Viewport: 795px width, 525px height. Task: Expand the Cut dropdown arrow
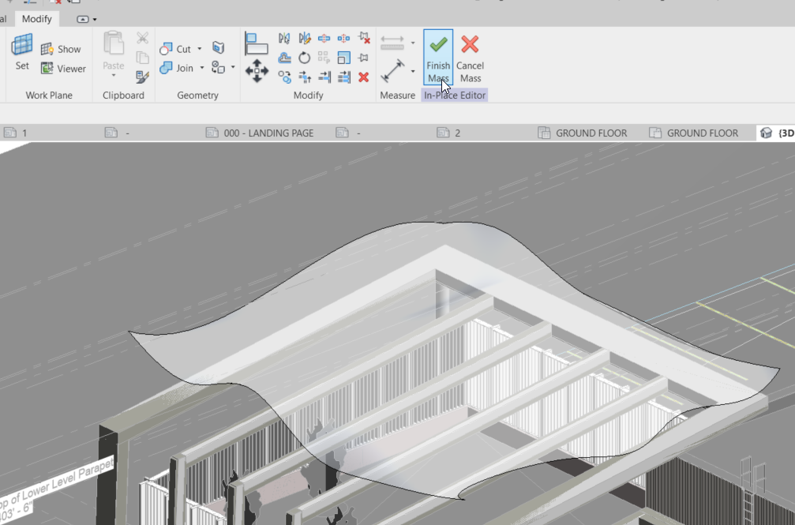200,49
